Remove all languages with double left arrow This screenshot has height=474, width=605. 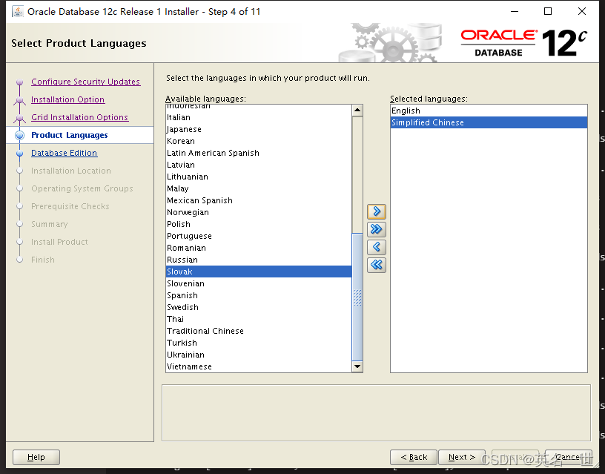point(377,265)
